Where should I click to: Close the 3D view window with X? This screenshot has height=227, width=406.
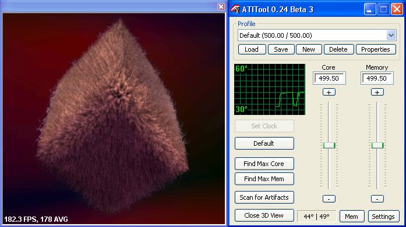(221, 7)
